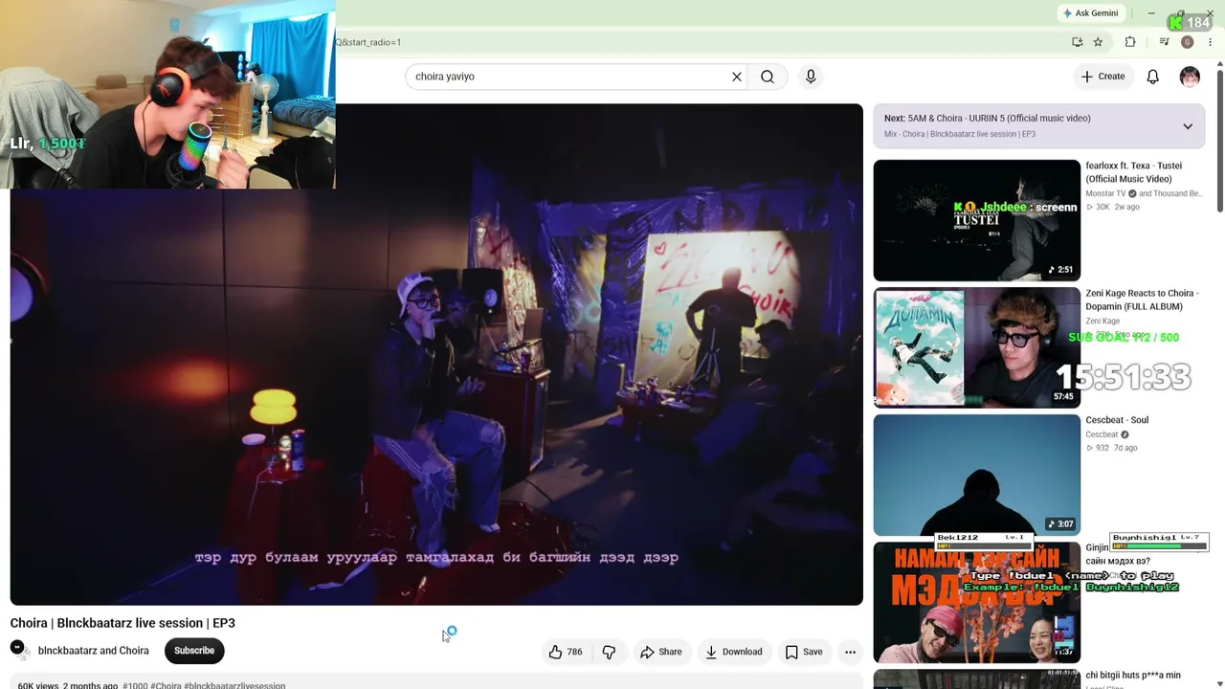
Task: Bookmark this tab with the star icon
Action: tap(1098, 42)
